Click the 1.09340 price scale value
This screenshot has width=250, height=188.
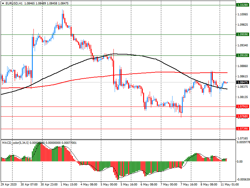click(x=243, y=45)
